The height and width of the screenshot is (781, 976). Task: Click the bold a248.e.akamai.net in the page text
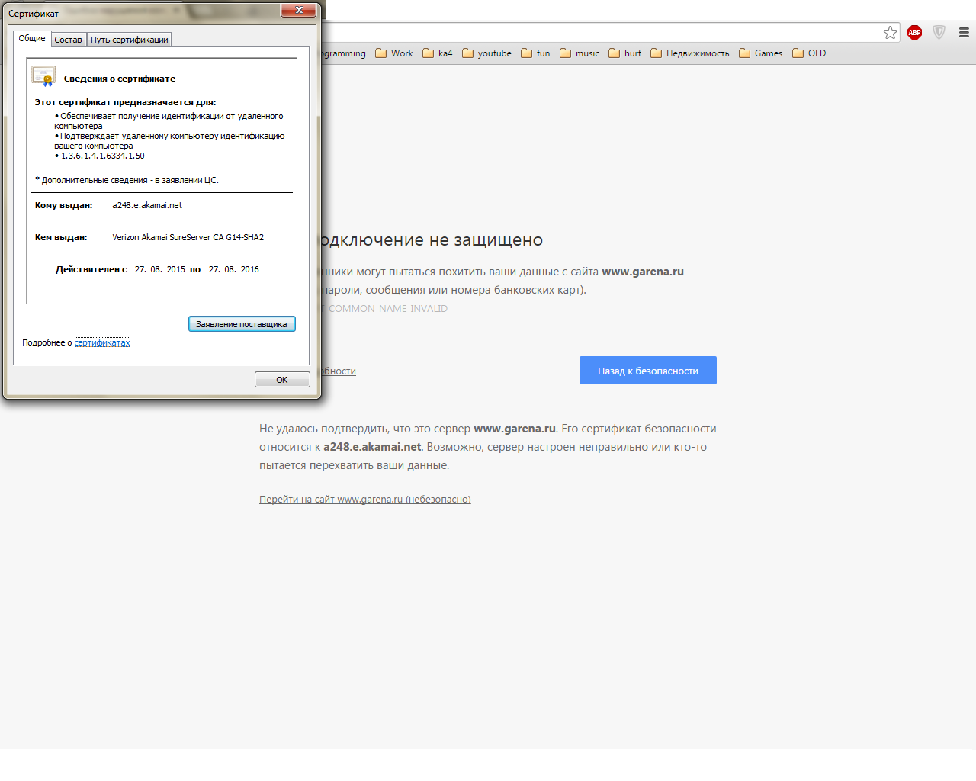[372, 447]
